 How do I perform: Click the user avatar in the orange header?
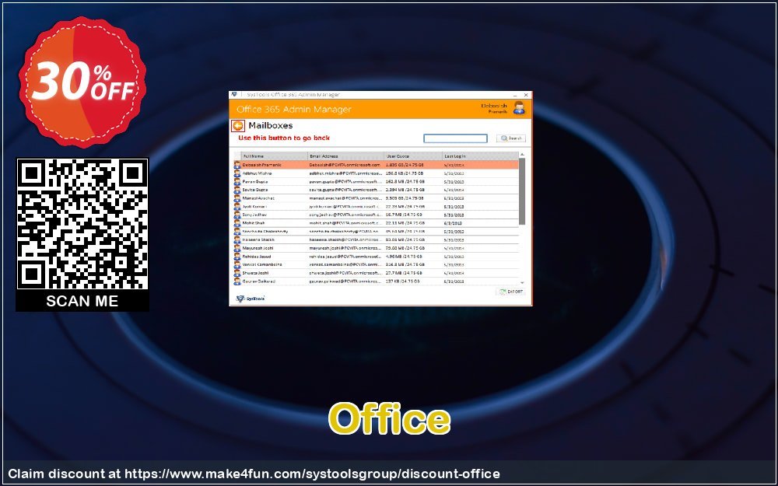click(519, 107)
